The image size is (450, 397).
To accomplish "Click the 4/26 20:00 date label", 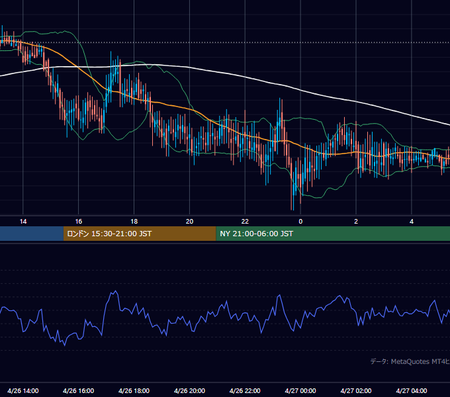I will click(x=189, y=390).
